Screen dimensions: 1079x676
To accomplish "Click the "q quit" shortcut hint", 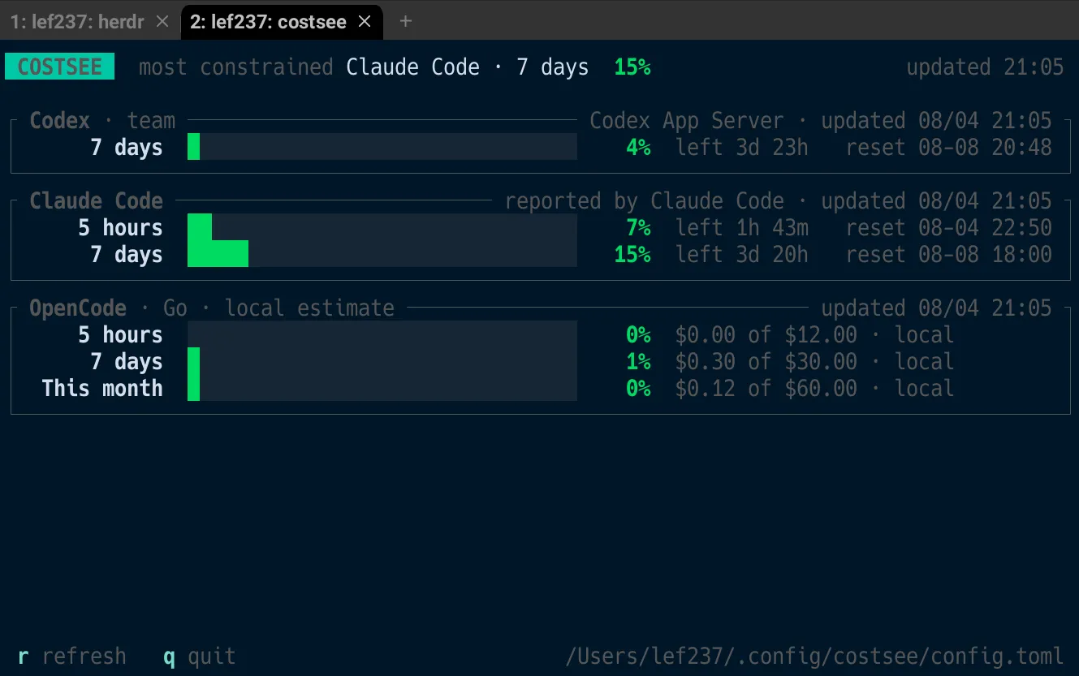I will coord(199,656).
